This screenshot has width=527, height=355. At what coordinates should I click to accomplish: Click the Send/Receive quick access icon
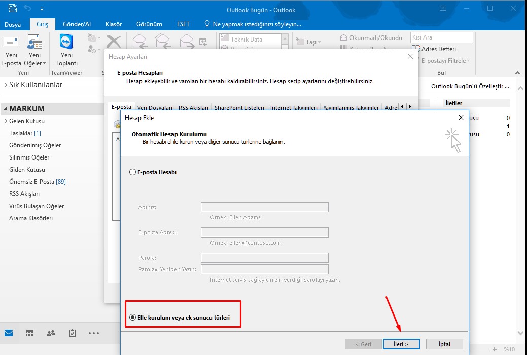click(13, 8)
